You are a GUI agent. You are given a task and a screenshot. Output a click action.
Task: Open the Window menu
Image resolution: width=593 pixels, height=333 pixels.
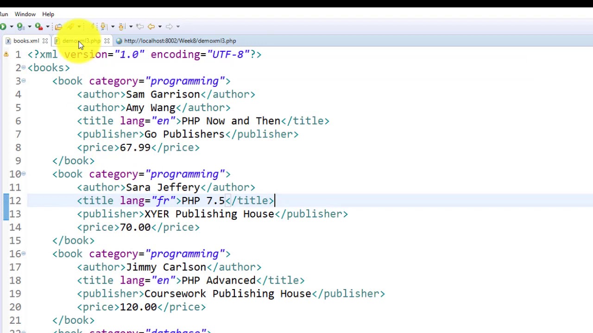point(25,14)
